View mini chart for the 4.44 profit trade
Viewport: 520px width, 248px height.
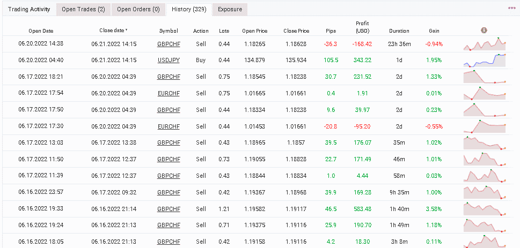(485, 176)
